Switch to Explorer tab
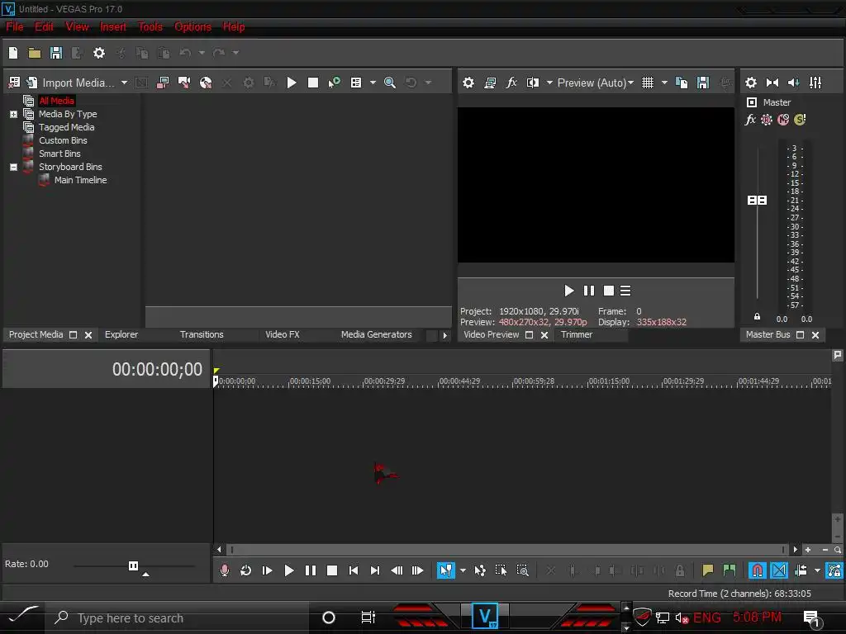 click(x=121, y=335)
